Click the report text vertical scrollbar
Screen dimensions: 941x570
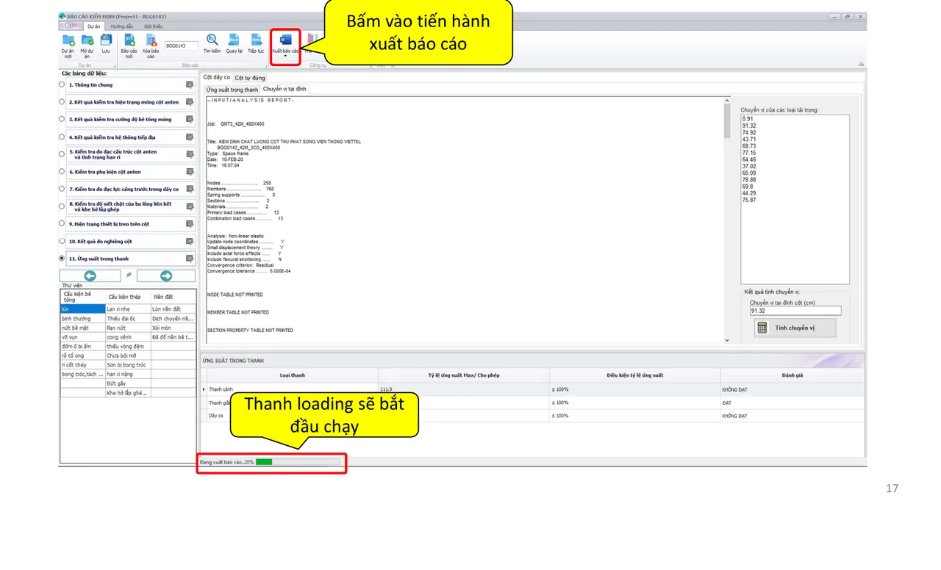pyautogui.click(x=727, y=220)
